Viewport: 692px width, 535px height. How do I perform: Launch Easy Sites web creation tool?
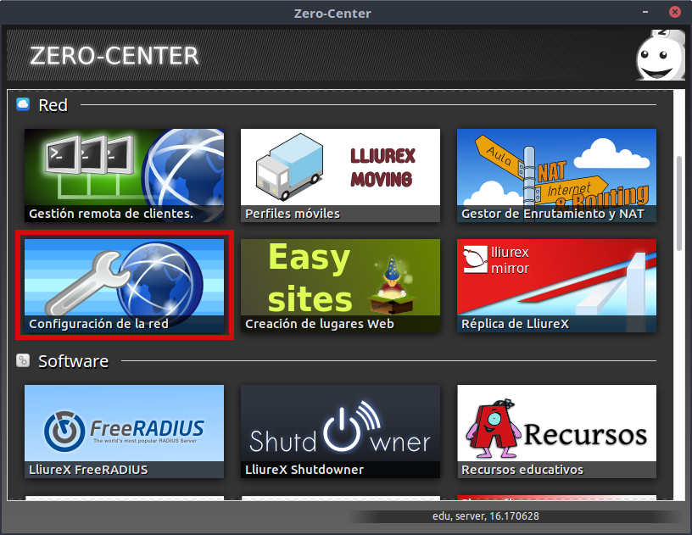point(340,286)
